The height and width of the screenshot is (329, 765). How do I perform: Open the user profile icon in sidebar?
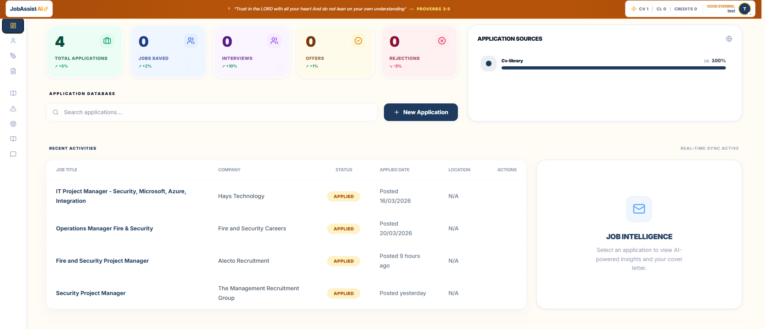[x=13, y=41]
